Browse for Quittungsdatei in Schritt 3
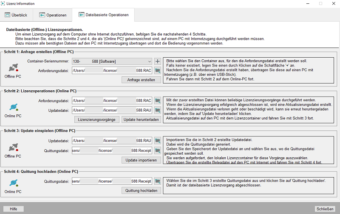 tap(157, 150)
